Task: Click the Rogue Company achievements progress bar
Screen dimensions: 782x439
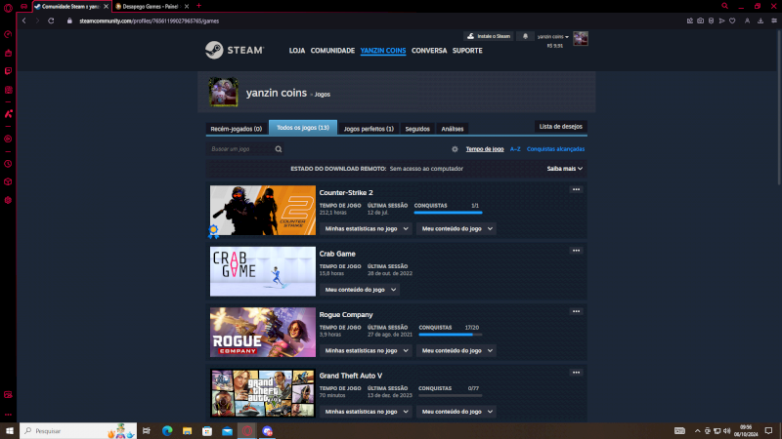Action: tap(451, 335)
